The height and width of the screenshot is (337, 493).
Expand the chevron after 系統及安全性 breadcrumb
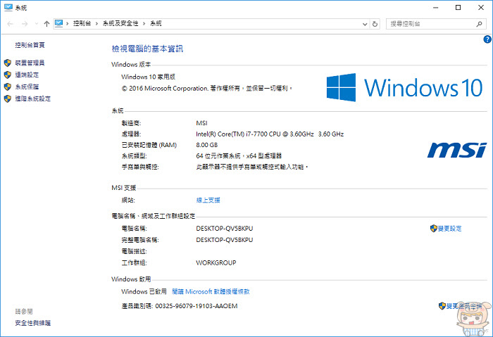144,23
